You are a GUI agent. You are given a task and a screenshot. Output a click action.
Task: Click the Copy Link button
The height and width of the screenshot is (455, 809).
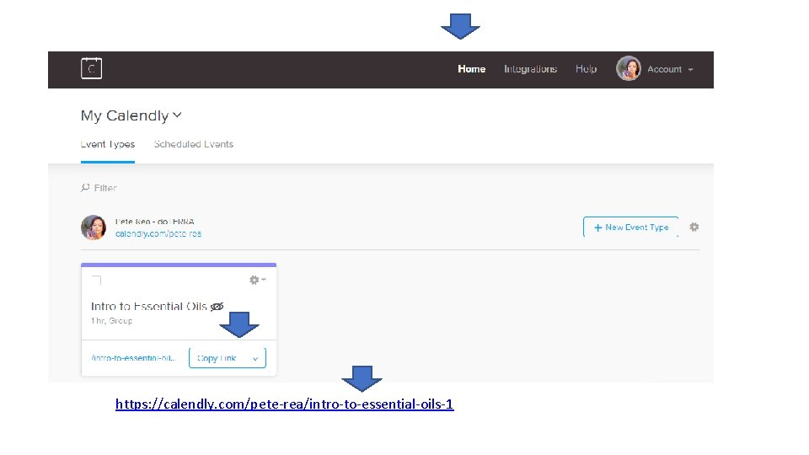point(217,358)
